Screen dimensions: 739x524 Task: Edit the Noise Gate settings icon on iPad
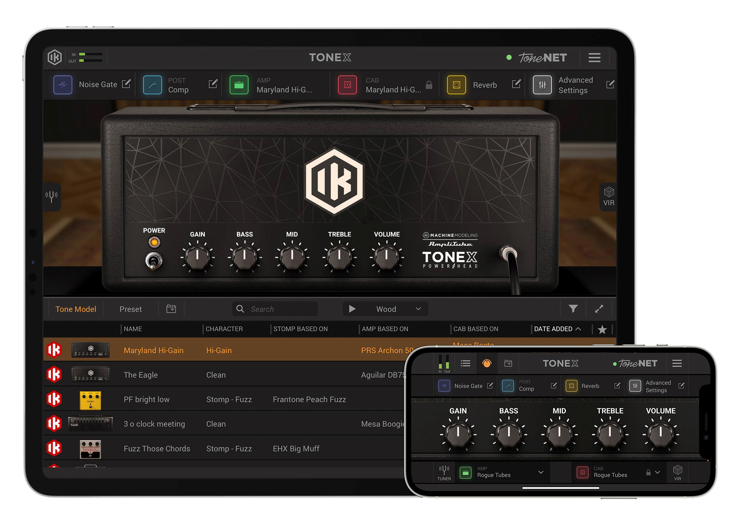coord(126,84)
